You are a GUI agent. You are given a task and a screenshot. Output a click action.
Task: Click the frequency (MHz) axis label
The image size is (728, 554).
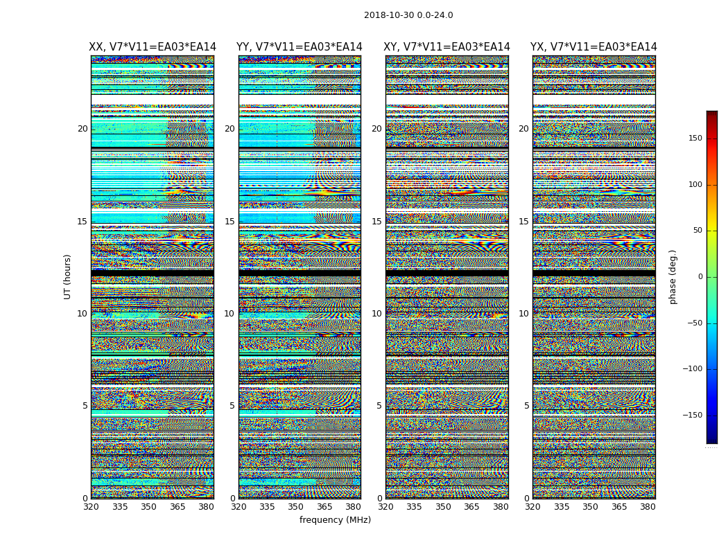point(335,520)
